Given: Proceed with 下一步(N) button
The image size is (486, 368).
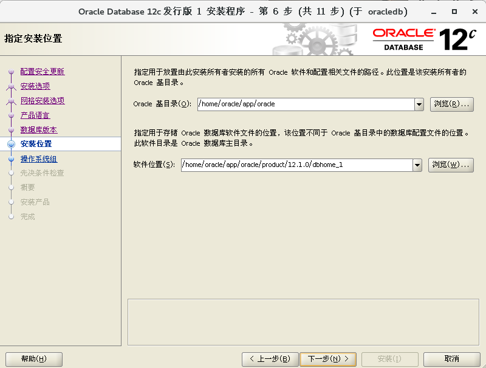Looking at the screenshot, I should point(328,359).
